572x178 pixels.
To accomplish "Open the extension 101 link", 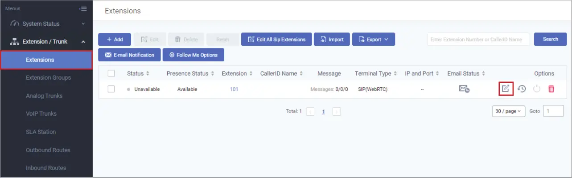I will (x=234, y=89).
